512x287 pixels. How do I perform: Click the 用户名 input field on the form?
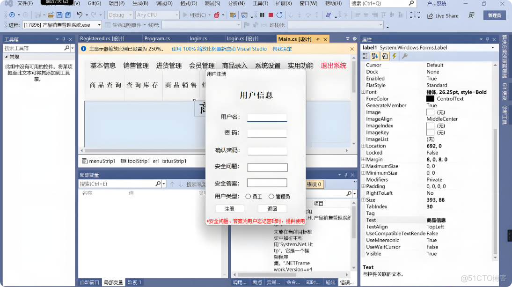(267, 118)
